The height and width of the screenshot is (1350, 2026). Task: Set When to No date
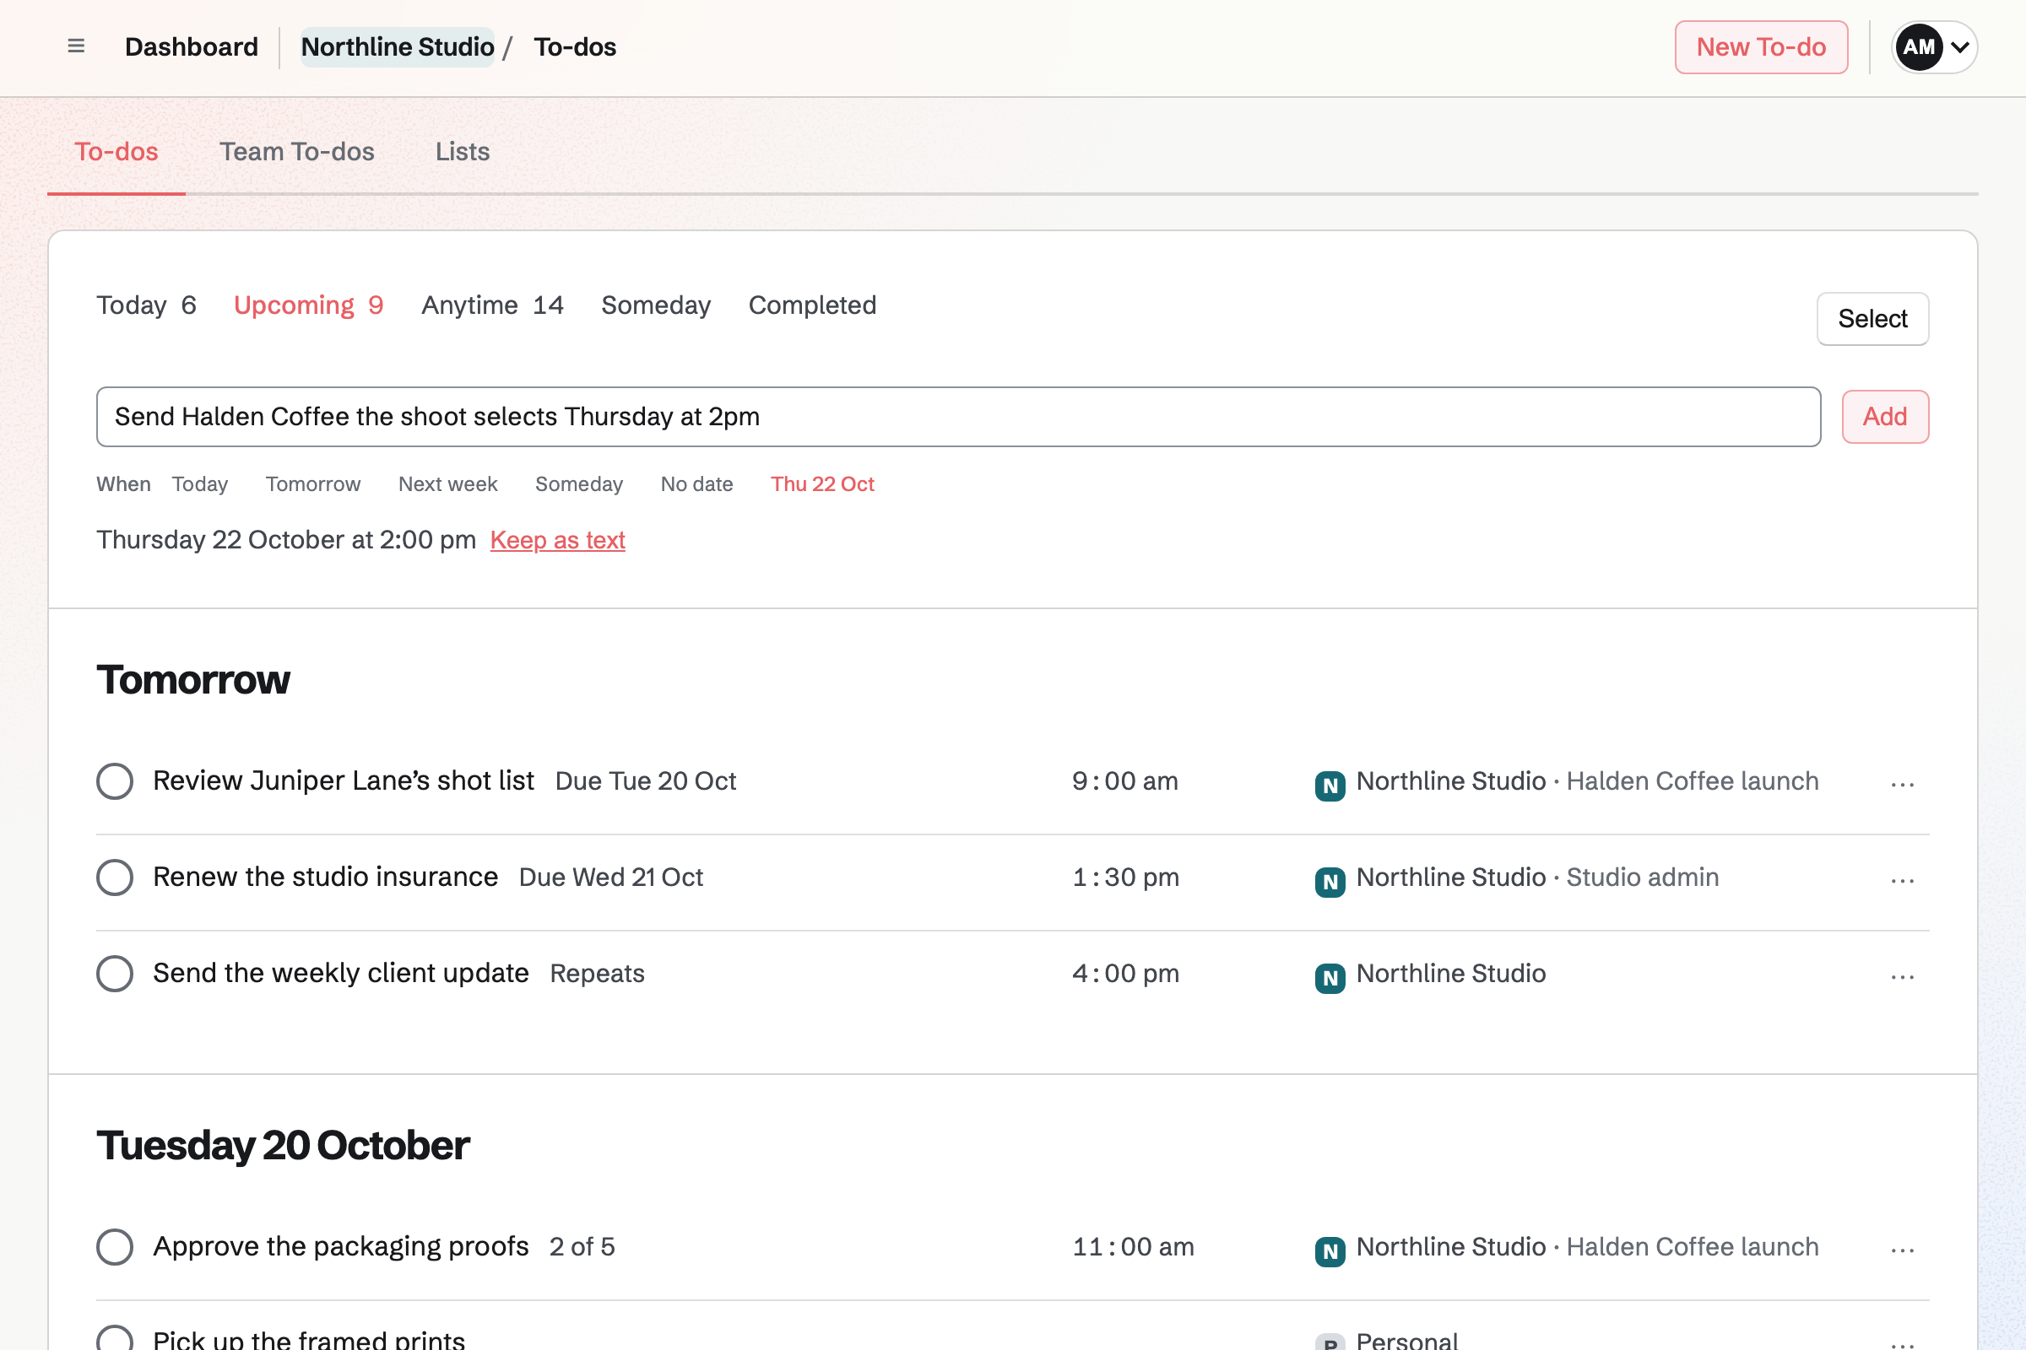[x=697, y=483]
